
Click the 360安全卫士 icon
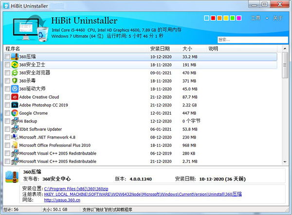pyautogui.click(x=15, y=65)
